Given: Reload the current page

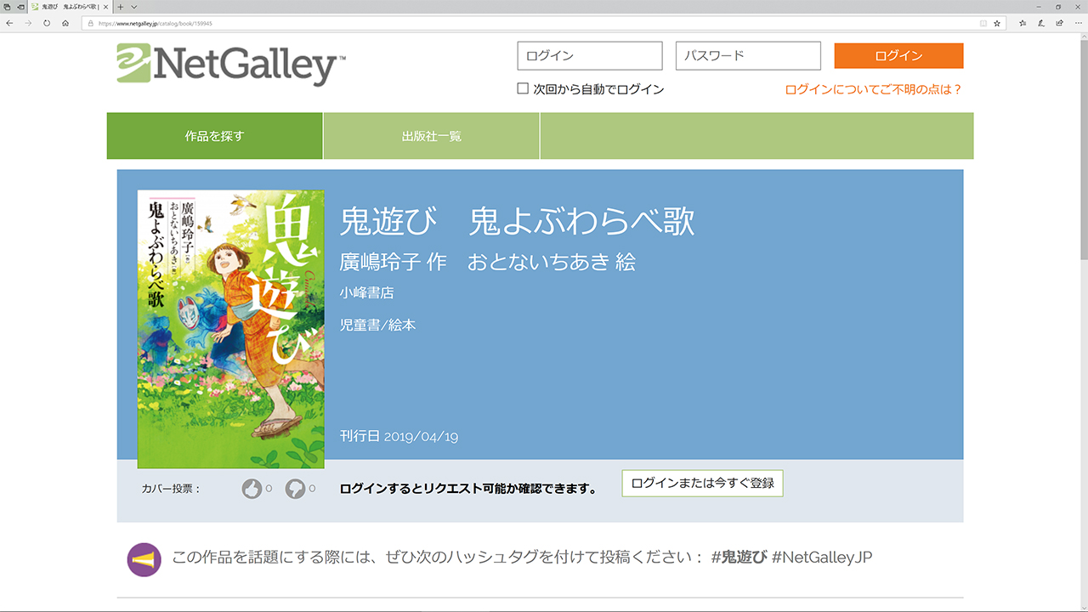Looking at the screenshot, I should pyautogui.click(x=47, y=23).
